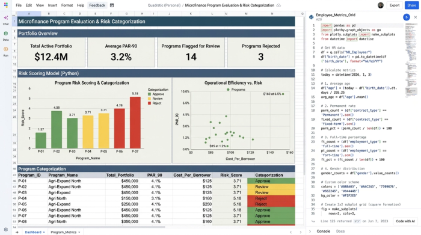Open the File menu
The image size is (421, 235).
[x=19, y=5]
